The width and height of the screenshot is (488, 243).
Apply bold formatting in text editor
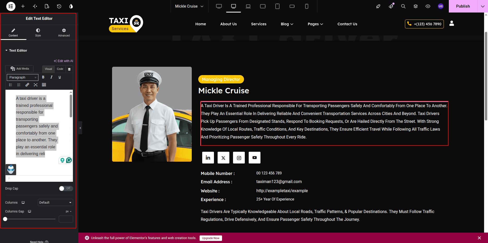(43, 77)
